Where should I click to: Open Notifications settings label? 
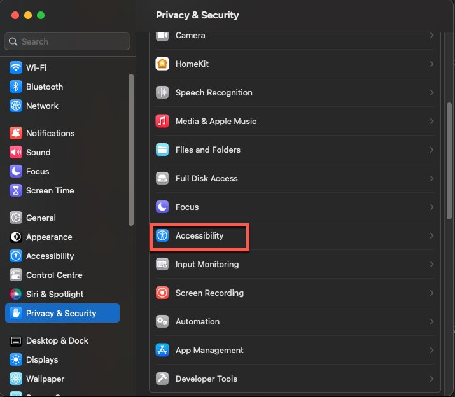click(x=50, y=133)
